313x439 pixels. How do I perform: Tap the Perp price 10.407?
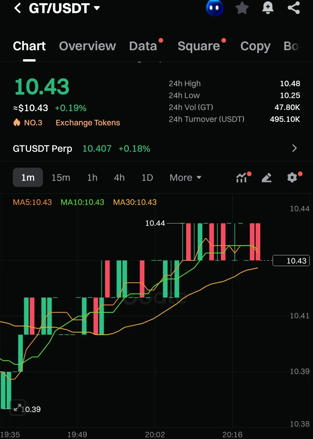coord(97,149)
